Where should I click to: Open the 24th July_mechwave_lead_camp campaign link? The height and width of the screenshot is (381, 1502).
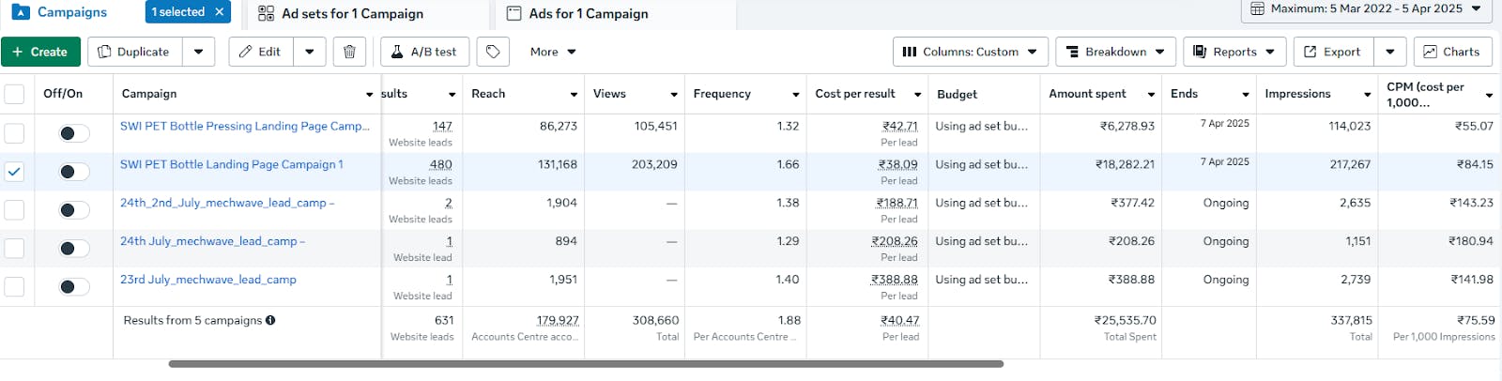[208, 241]
